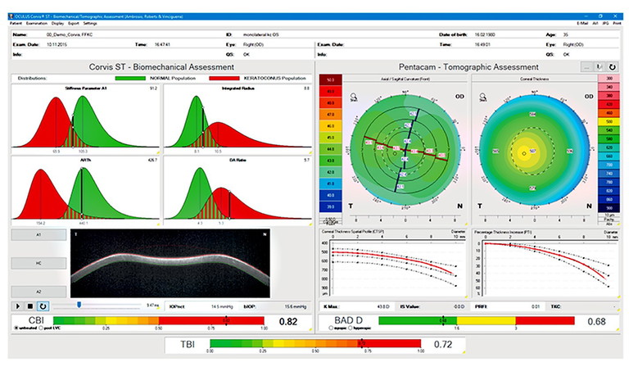Screen dimensions: 629x367
Task: Click the yellow corner marker of the Stiffness Parameter chart
Action: (x=160, y=151)
